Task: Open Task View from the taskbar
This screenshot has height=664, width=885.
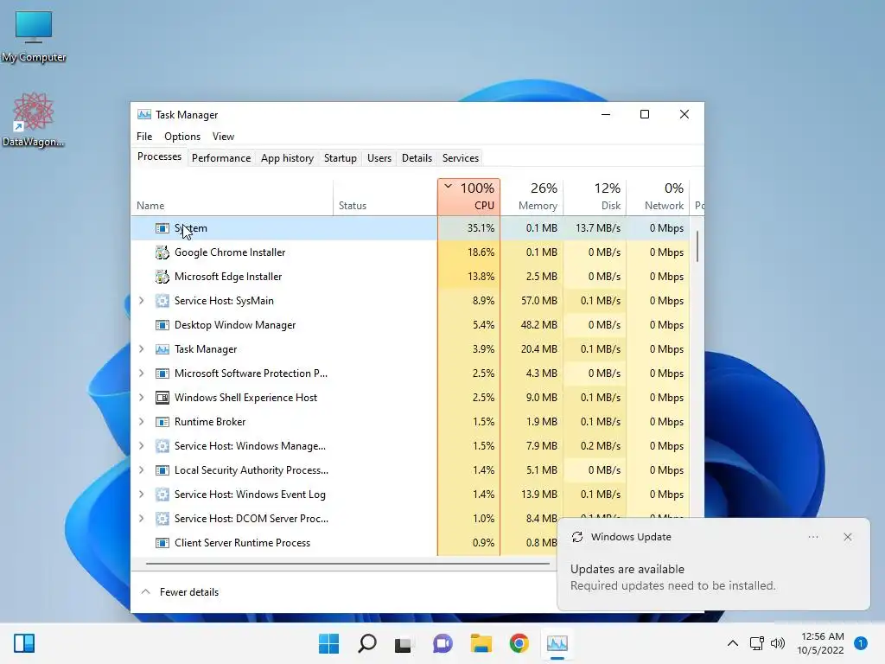Action: (403, 643)
